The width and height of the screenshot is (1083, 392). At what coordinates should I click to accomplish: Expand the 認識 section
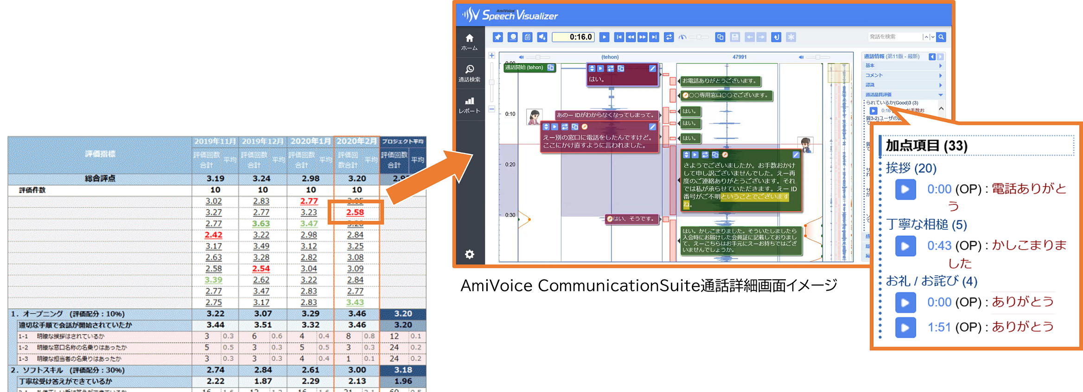click(903, 85)
